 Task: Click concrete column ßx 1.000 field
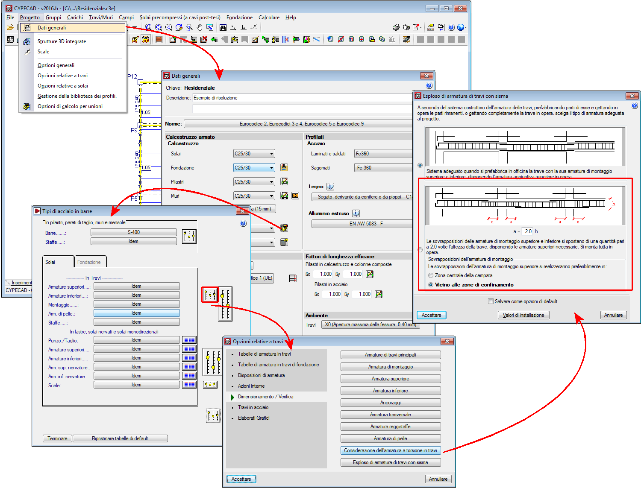pyautogui.click(x=323, y=274)
